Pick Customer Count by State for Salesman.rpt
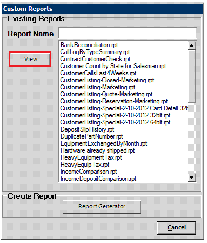The width and height of the screenshot is (207, 243). pyautogui.click(x=113, y=66)
